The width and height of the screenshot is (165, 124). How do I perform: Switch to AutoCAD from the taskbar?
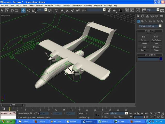click(x=105, y=122)
